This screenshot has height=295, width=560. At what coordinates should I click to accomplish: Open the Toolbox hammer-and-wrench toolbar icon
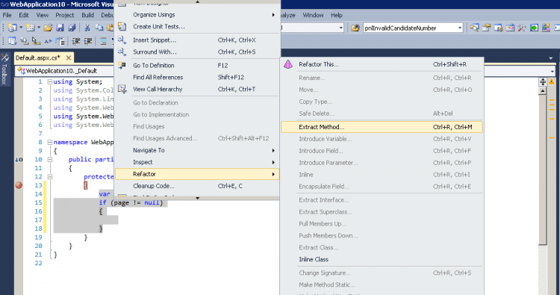click(x=522, y=28)
